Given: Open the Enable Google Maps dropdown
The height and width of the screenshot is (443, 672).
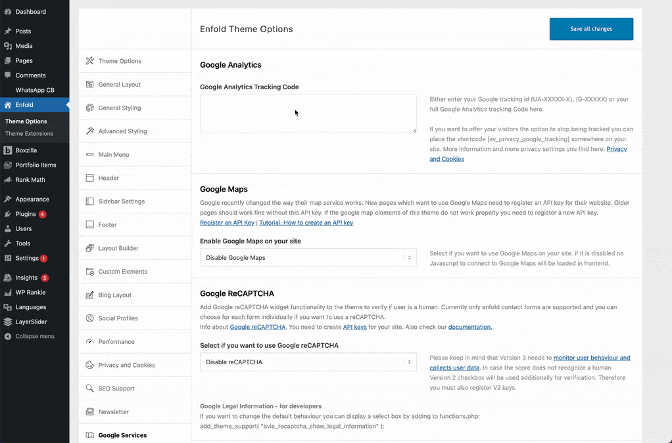Looking at the screenshot, I should 308,258.
